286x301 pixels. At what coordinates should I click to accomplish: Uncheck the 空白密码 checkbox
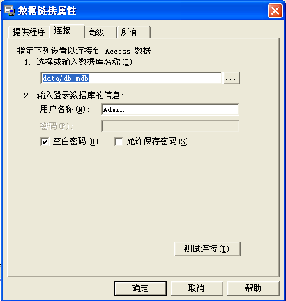pyautogui.click(x=45, y=141)
